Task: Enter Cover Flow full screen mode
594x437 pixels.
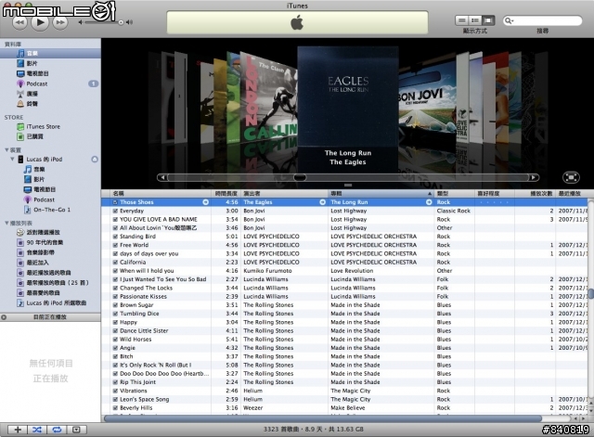Action: click(571, 177)
